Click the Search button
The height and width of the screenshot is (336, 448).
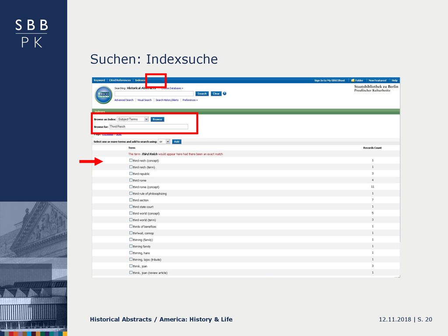(202, 94)
